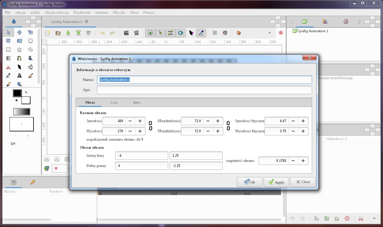383x227 pixels.
Task: Click the Opis description field
Action: pyautogui.click(x=204, y=90)
